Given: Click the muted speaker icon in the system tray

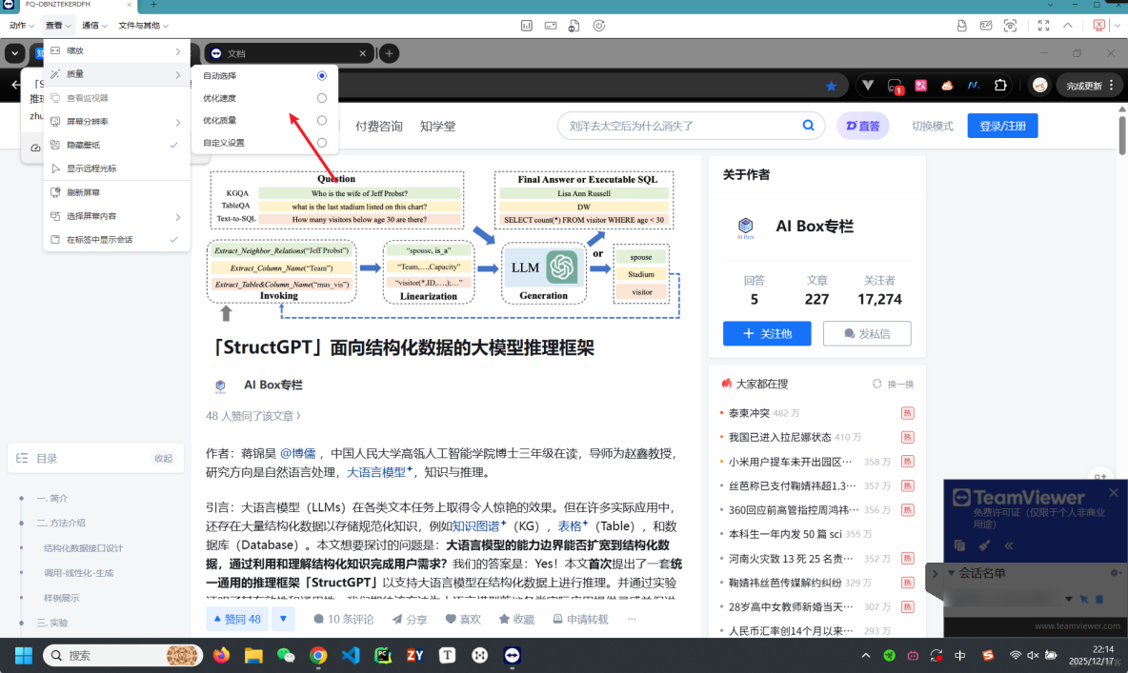Looking at the screenshot, I should (x=1033, y=655).
